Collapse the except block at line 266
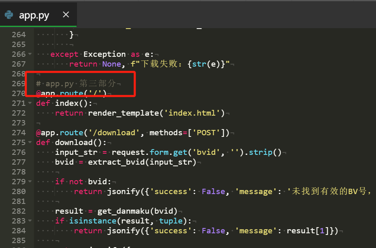The height and width of the screenshot is (248, 376). [x=30, y=54]
